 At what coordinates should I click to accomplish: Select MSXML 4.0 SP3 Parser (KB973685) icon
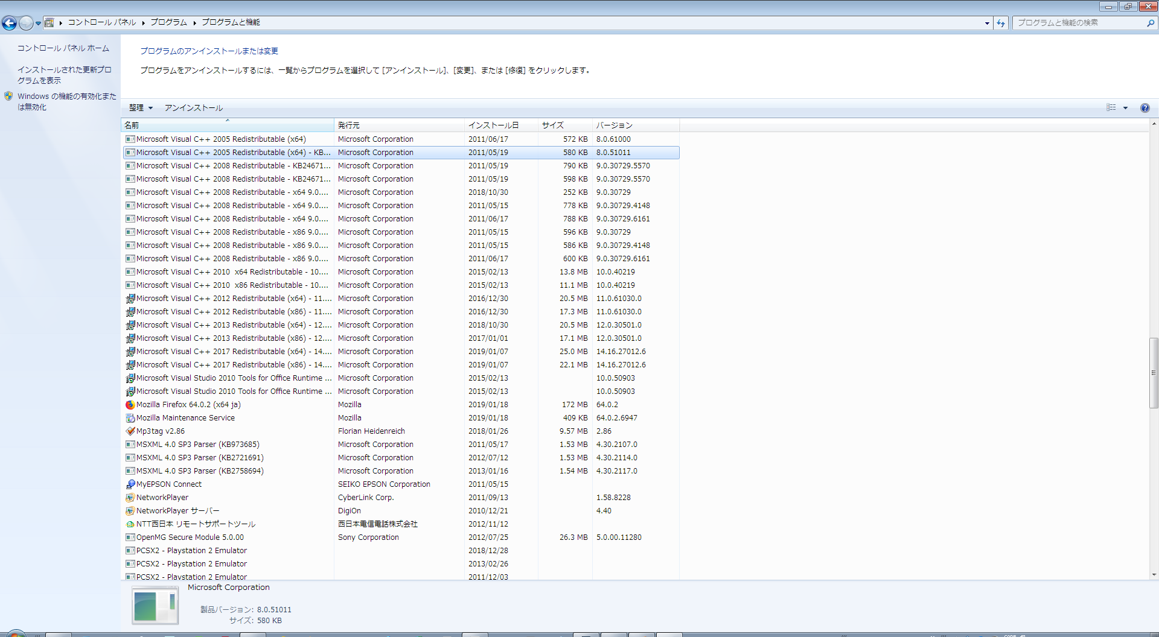coord(130,445)
